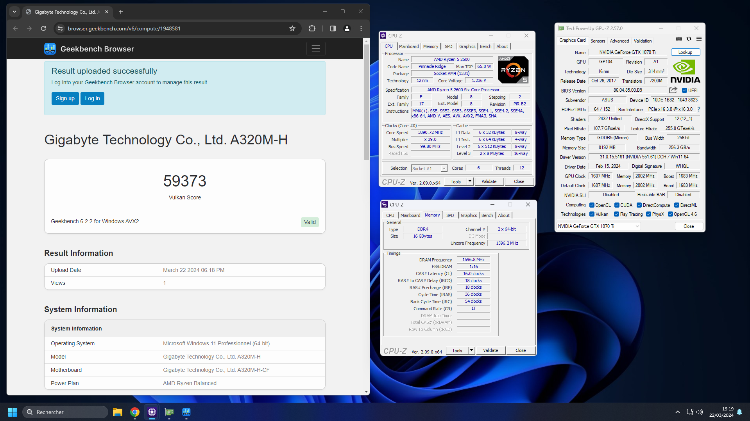Open the Socket #1 selection dropdown

pyautogui.click(x=429, y=168)
